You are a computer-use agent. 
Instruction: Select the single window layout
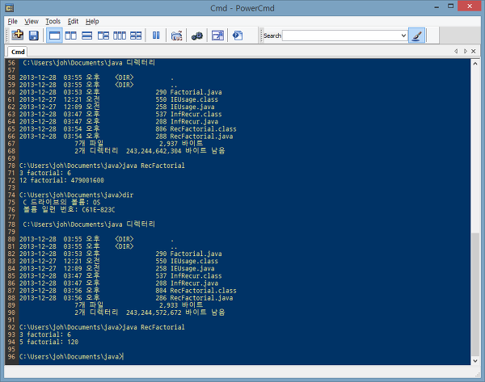pos(54,36)
